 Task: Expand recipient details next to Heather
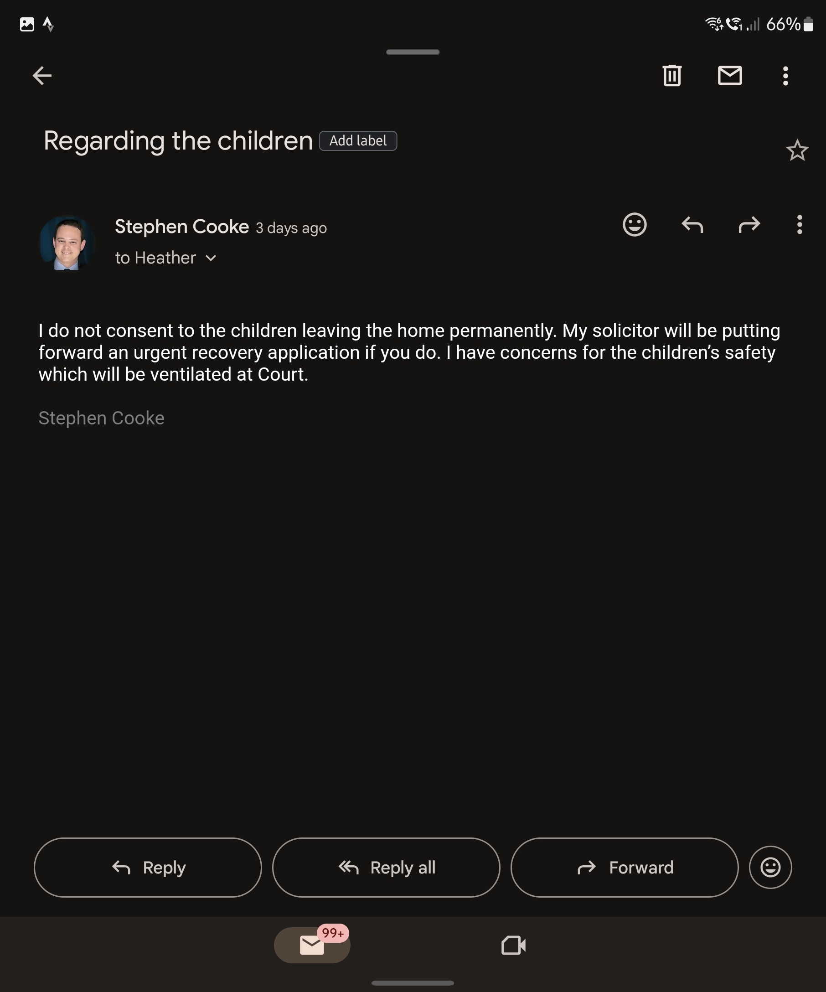[x=211, y=258]
